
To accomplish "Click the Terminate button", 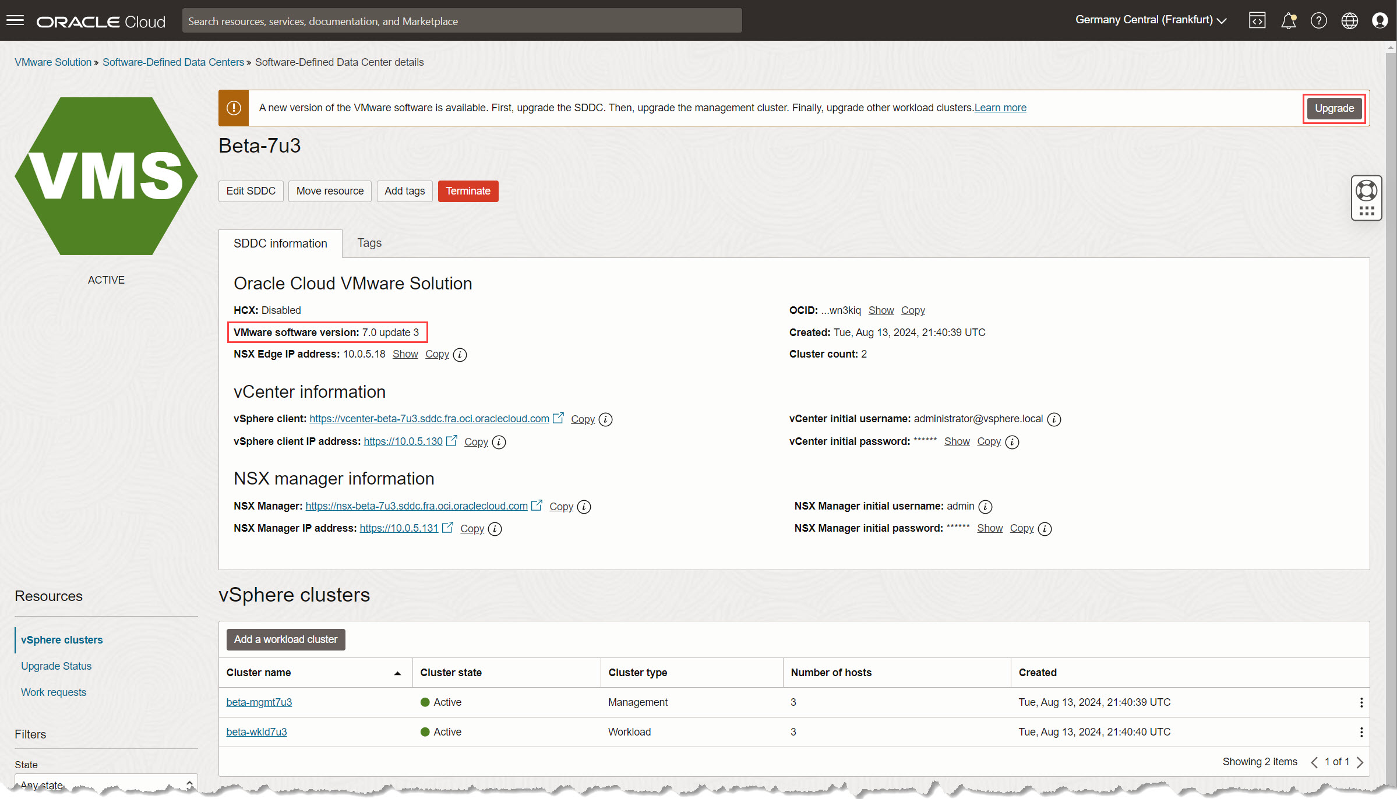I will [x=468, y=191].
